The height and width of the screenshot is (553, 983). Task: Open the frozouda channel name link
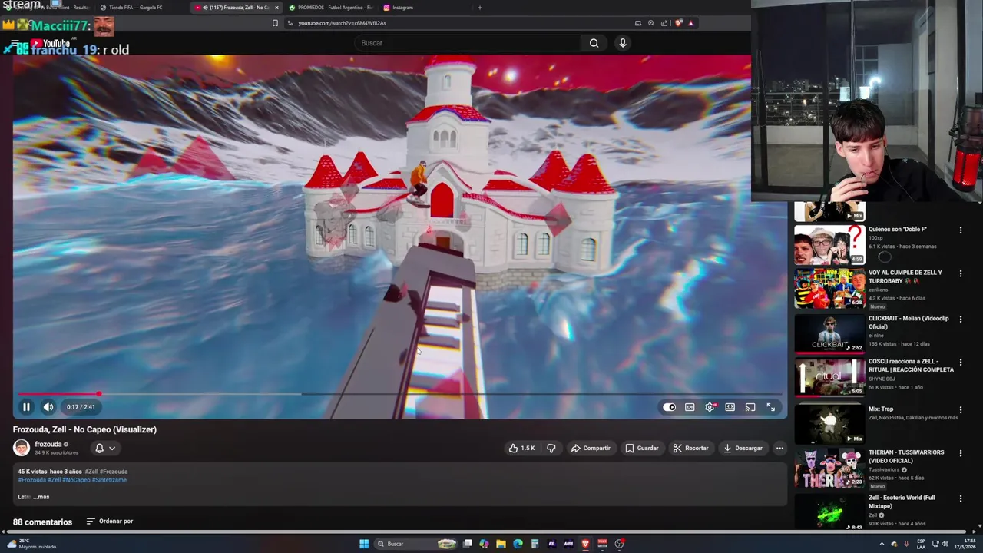[x=48, y=444]
